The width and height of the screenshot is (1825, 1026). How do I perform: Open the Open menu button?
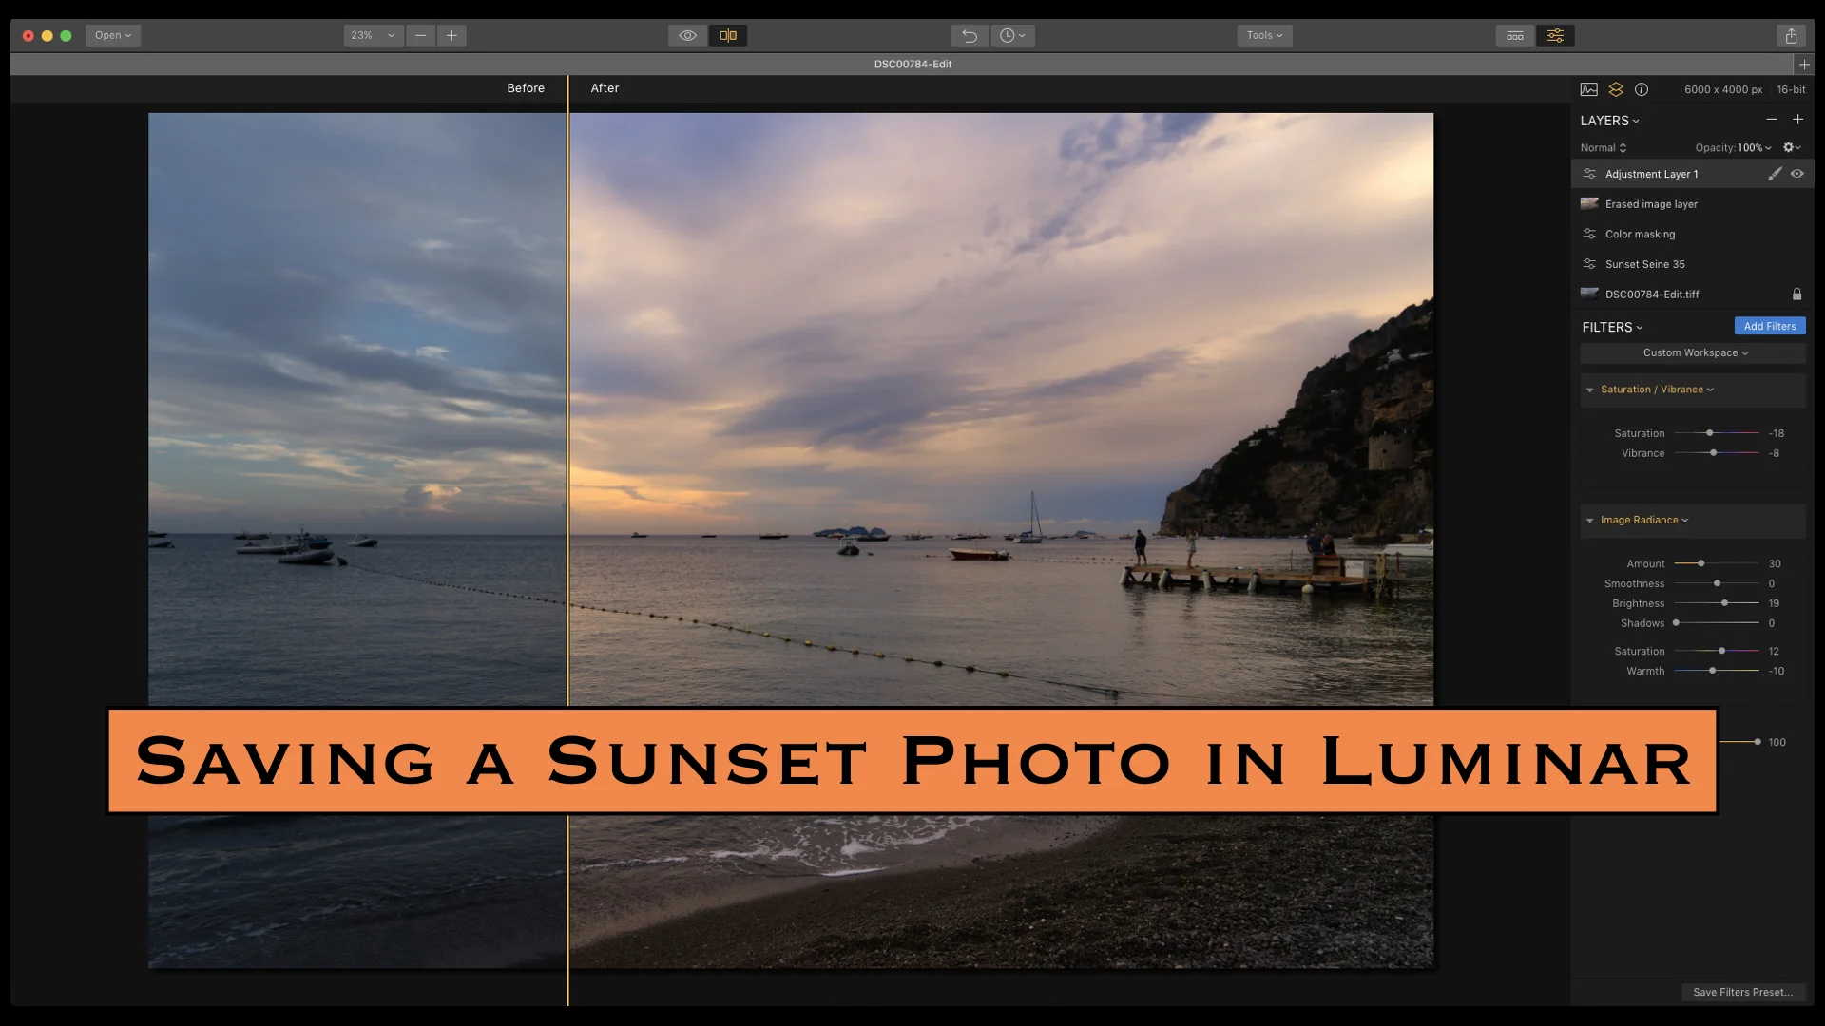click(112, 35)
